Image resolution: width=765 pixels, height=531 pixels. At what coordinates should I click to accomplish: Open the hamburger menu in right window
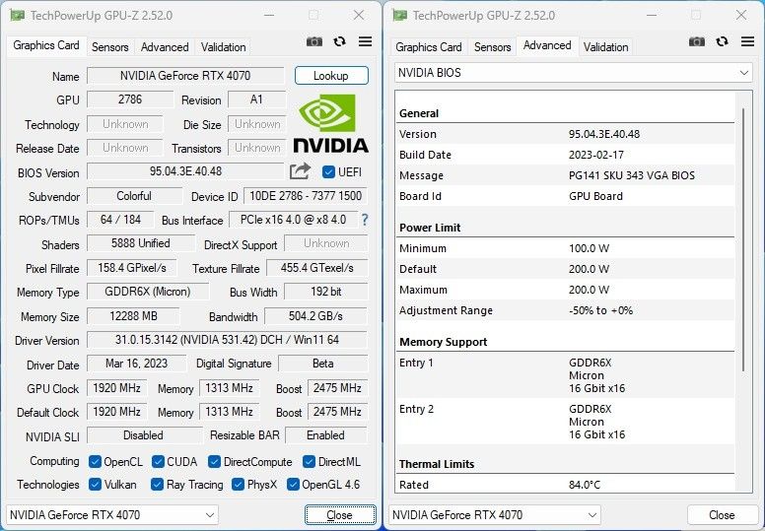pyautogui.click(x=747, y=42)
